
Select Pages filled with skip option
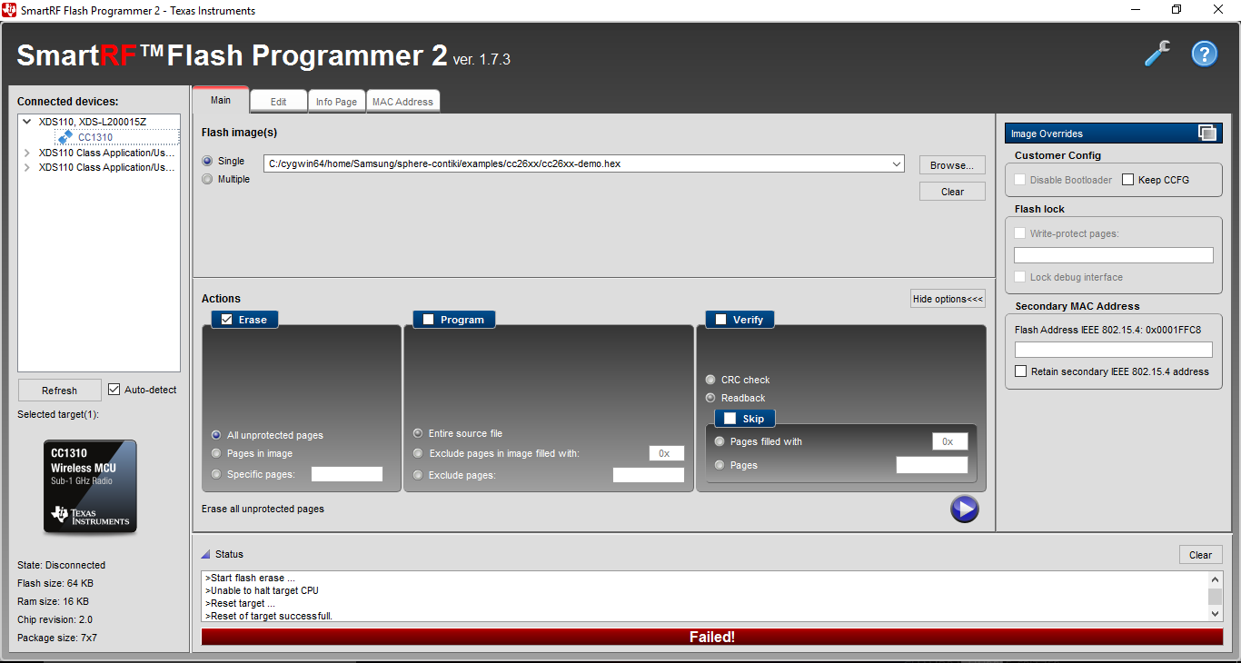(720, 441)
